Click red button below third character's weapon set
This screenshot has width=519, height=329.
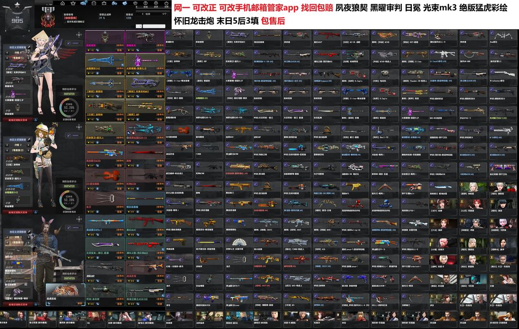pyautogui.click(x=17, y=304)
